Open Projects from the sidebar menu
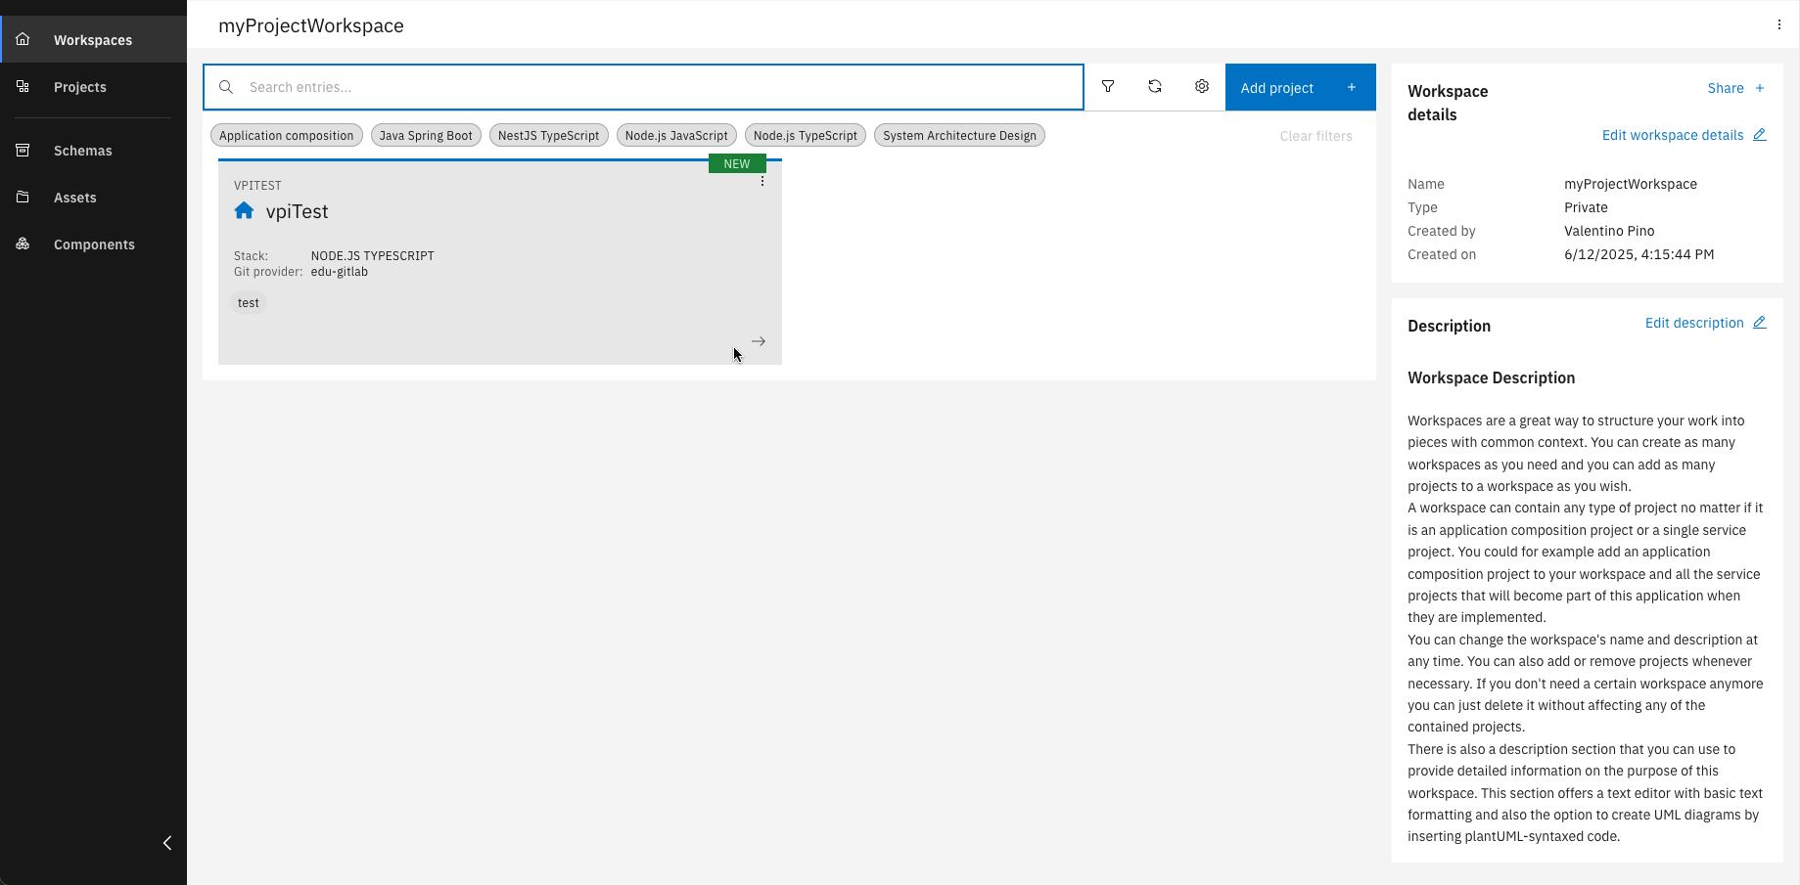This screenshot has height=885, width=1800. 79,86
